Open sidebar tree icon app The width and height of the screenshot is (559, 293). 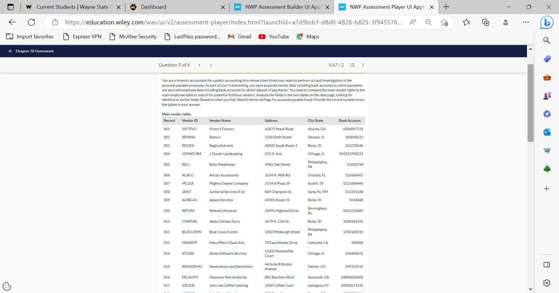[x=547, y=169]
